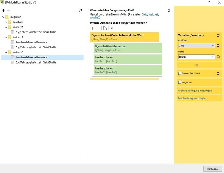Close the window with the X button
The width and height of the screenshot is (224, 173).
coord(220,2)
